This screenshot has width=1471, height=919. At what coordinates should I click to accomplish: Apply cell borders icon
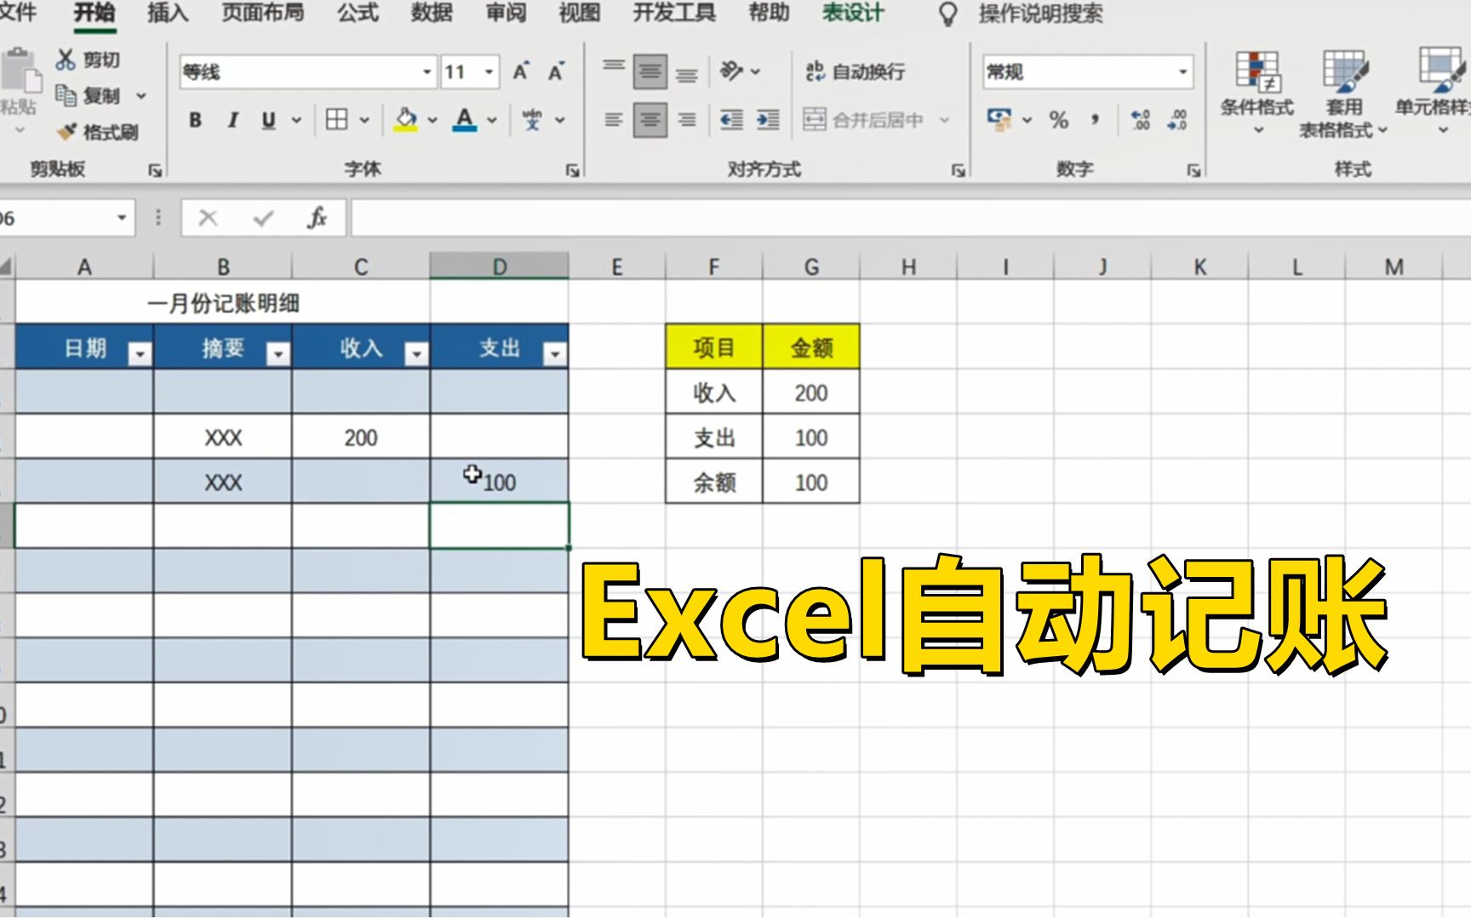[x=337, y=120]
